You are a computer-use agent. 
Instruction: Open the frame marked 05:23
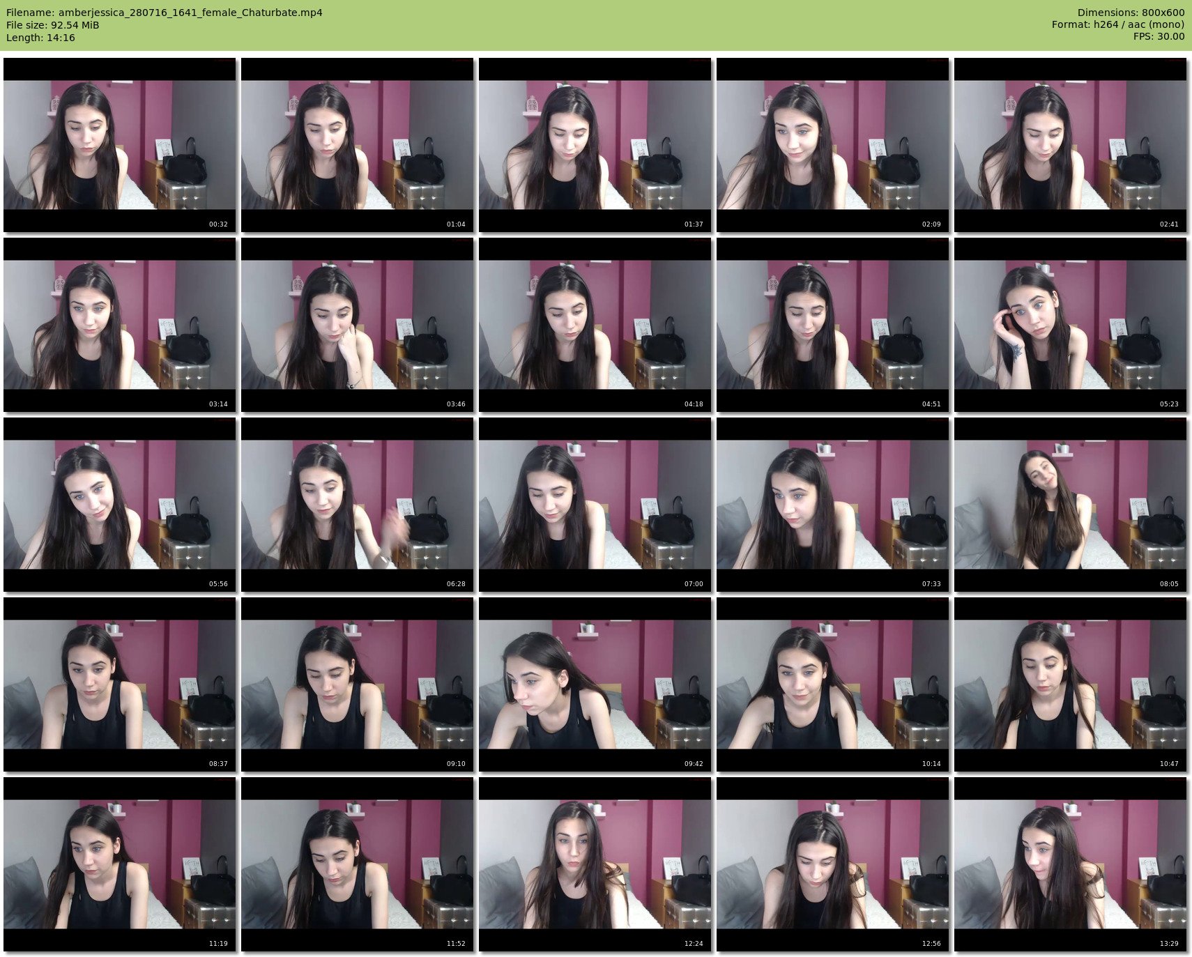coord(1071,325)
